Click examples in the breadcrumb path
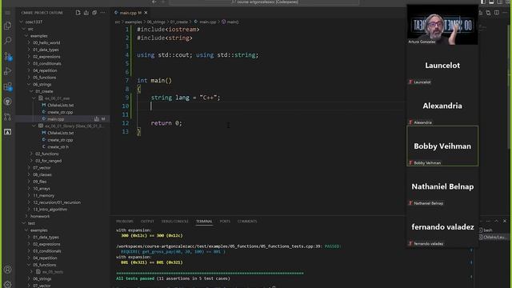Image resolution: width=512 pixels, height=288 pixels. [x=134, y=22]
